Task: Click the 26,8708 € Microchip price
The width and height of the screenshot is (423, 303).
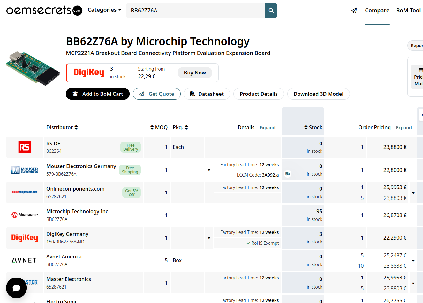Action: tap(395, 215)
